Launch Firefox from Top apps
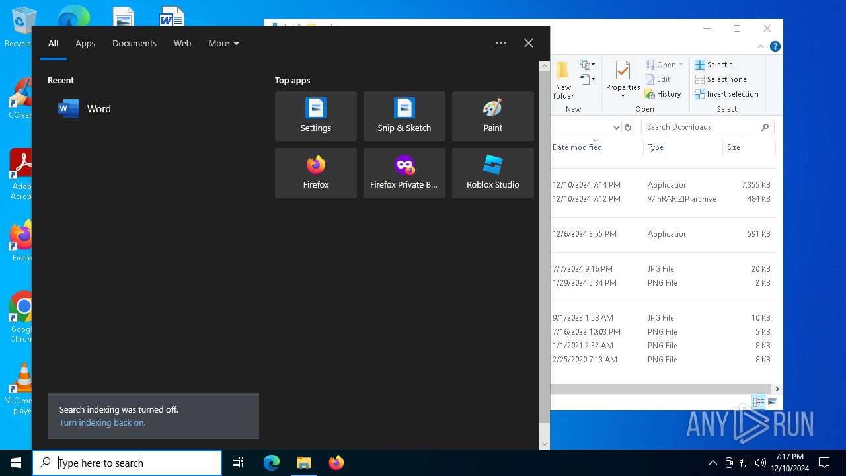The image size is (846, 476). click(315, 173)
